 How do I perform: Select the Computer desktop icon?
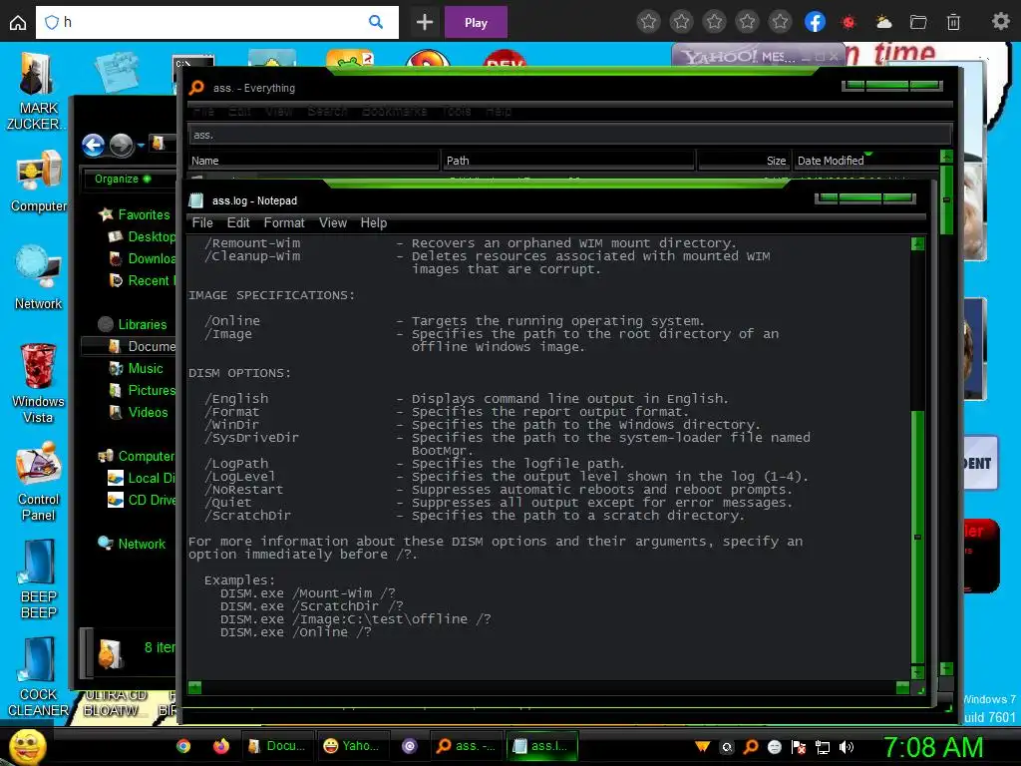pyautogui.click(x=39, y=182)
